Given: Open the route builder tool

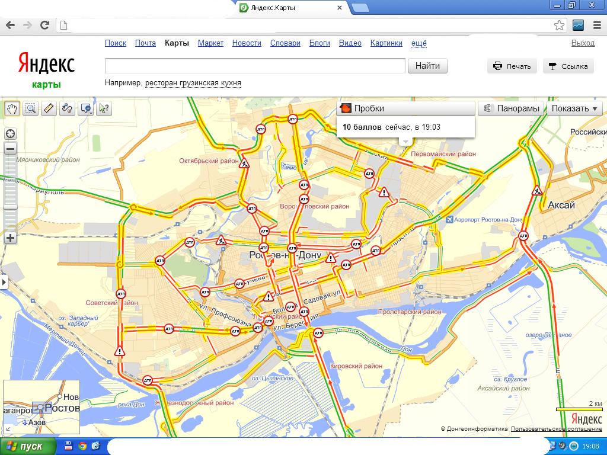Looking at the screenshot, I should 67,108.
